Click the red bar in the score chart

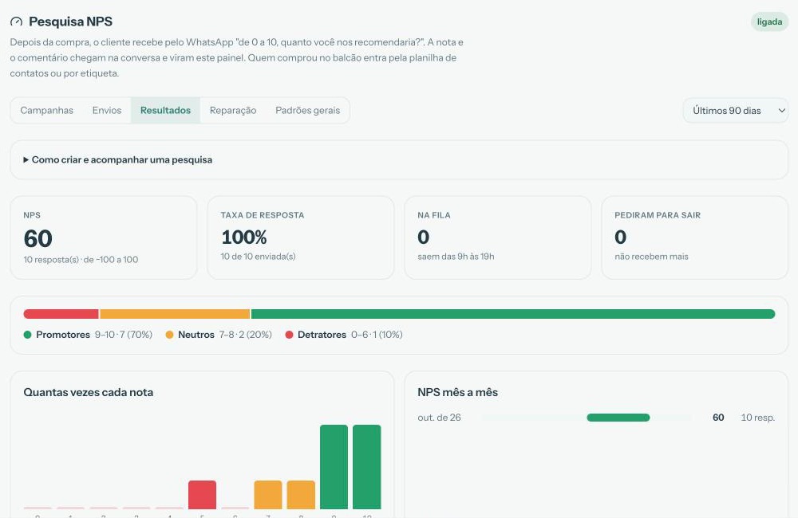point(202,495)
